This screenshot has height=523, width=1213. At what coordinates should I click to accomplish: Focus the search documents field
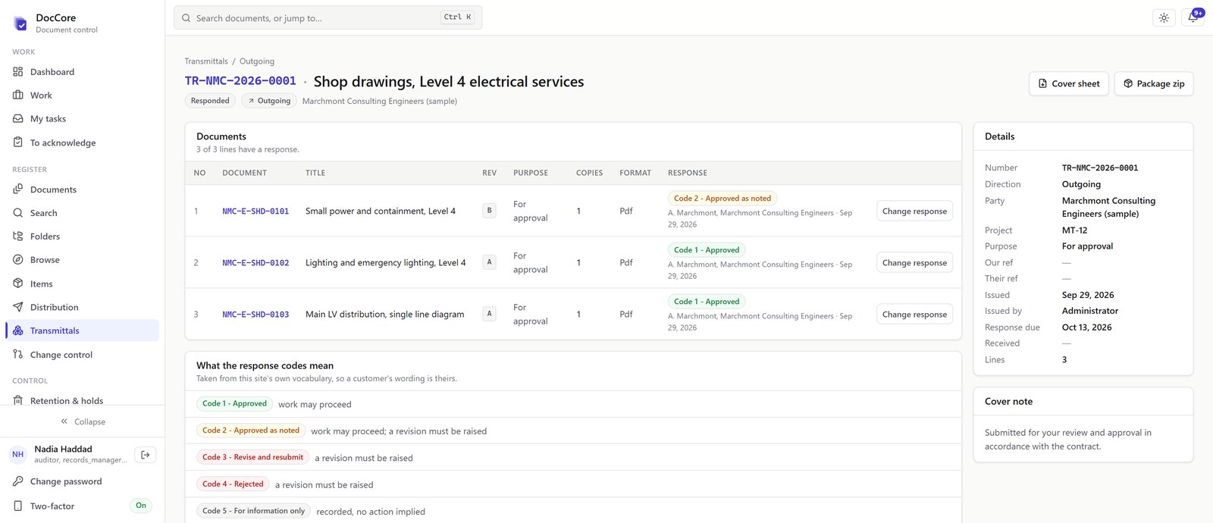[328, 17]
